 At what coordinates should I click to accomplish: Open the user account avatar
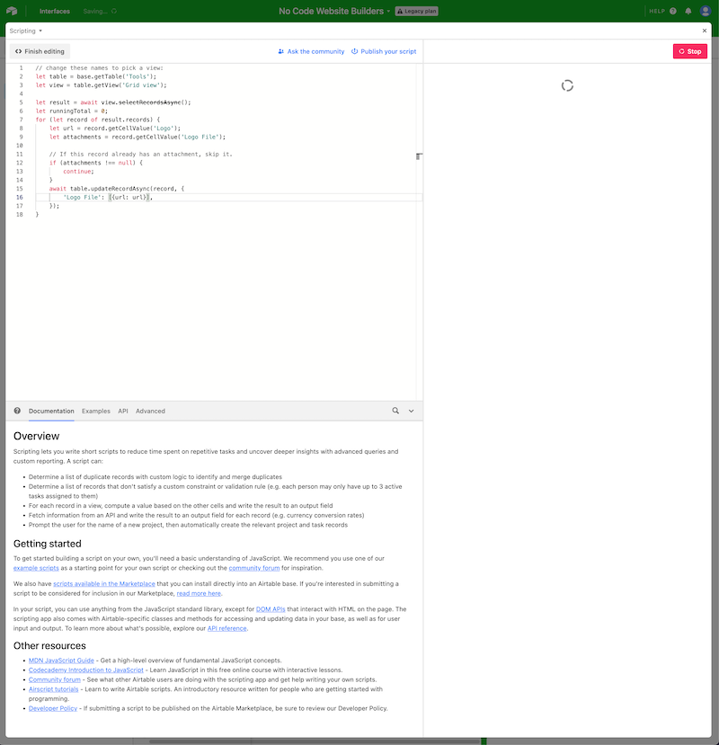[706, 11]
